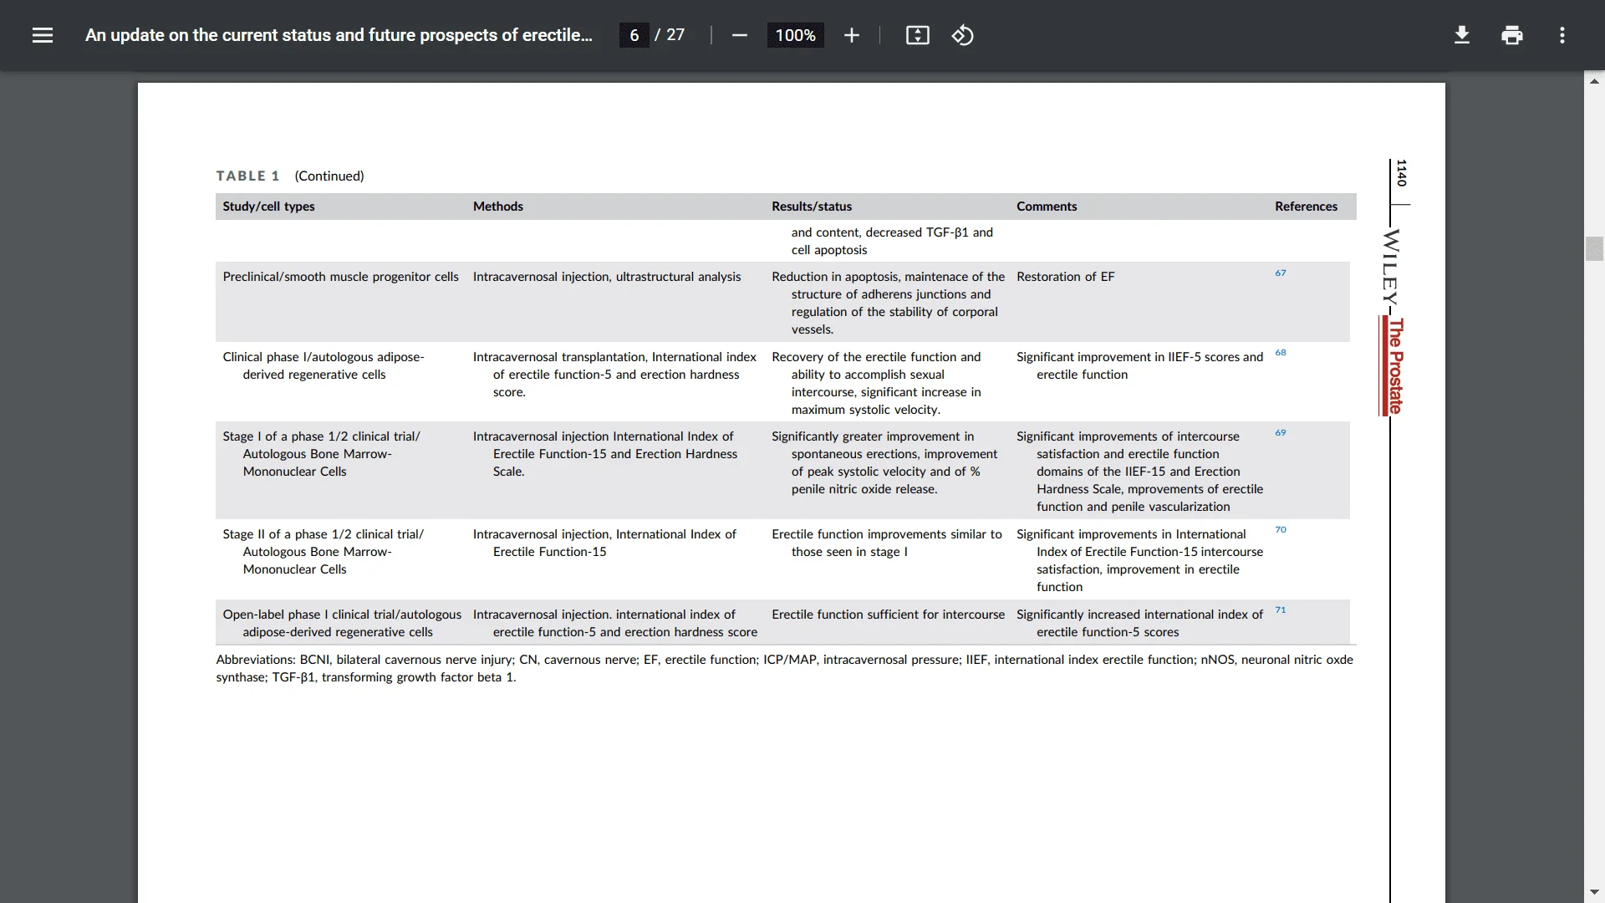The width and height of the screenshot is (1605, 903).
Task: Click 'Clinical phase I/autologous adipose-' cell
Action: [x=324, y=365]
